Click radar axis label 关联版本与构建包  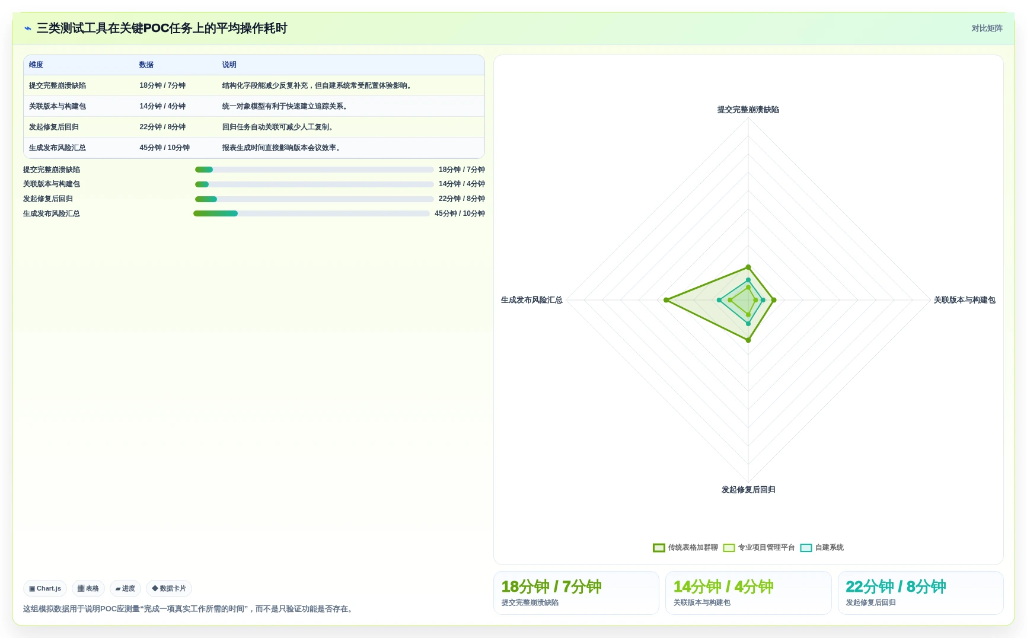(x=965, y=300)
